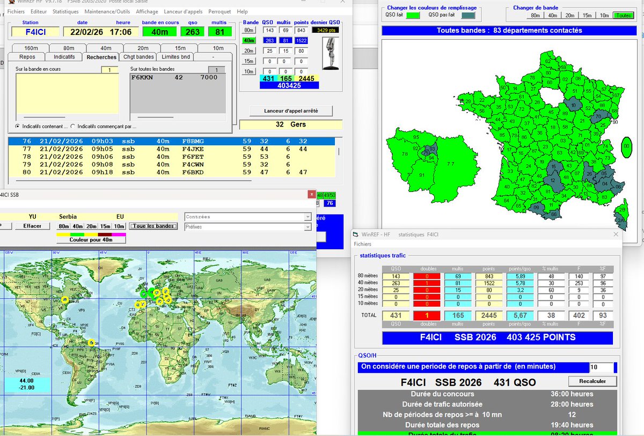The image size is (644, 436).
Task: Open the Statistiques menu
Action: click(65, 11)
